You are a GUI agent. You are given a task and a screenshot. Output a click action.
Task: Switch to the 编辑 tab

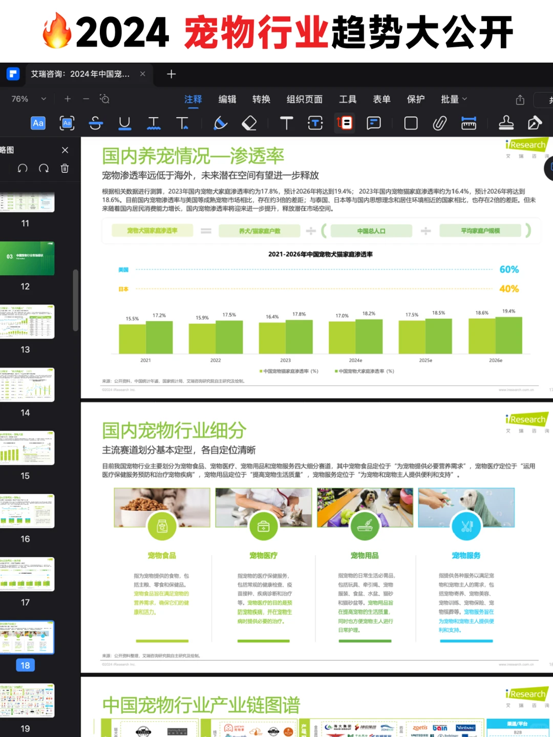(x=227, y=99)
